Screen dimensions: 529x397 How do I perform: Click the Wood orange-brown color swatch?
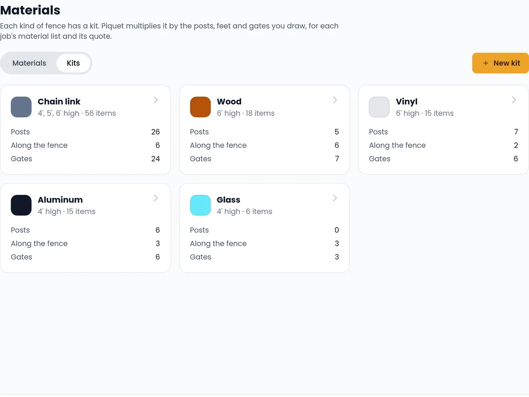(200, 107)
